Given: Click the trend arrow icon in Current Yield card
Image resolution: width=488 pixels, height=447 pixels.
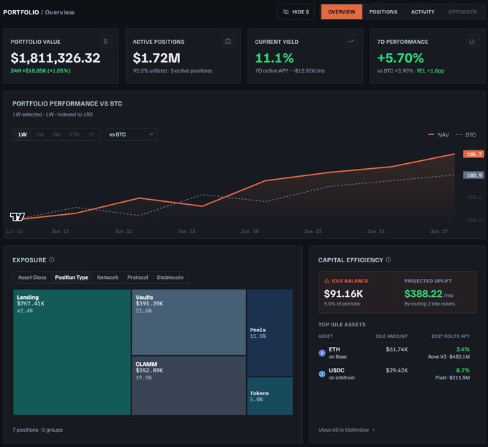Looking at the screenshot, I should pyautogui.click(x=350, y=41).
